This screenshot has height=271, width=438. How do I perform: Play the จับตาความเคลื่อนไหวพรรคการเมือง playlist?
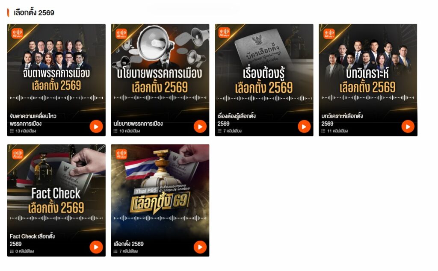tap(96, 127)
